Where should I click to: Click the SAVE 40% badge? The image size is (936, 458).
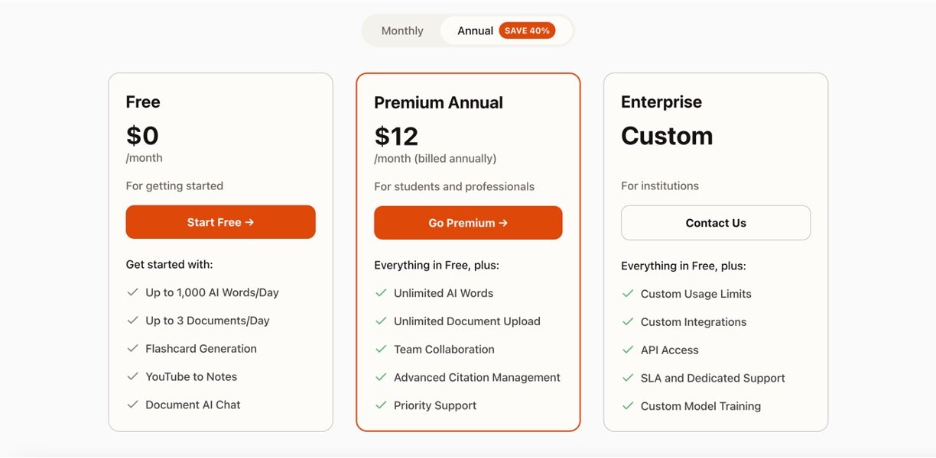pyautogui.click(x=527, y=31)
